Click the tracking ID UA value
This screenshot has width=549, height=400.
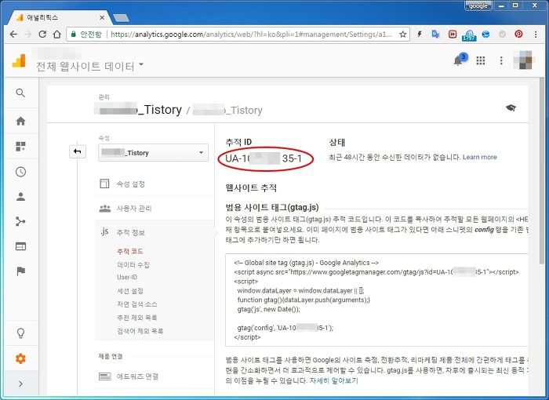pyautogui.click(x=264, y=158)
